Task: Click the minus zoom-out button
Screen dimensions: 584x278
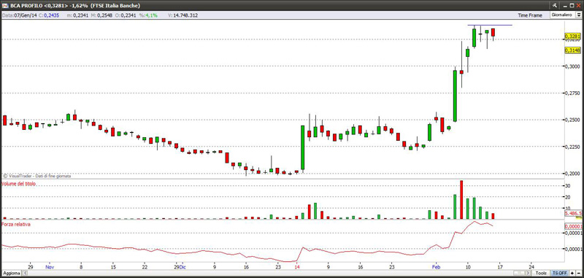Action: pos(579,273)
